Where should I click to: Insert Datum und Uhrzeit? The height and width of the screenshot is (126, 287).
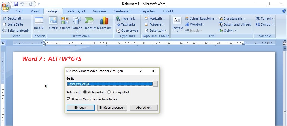click(x=235, y=24)
